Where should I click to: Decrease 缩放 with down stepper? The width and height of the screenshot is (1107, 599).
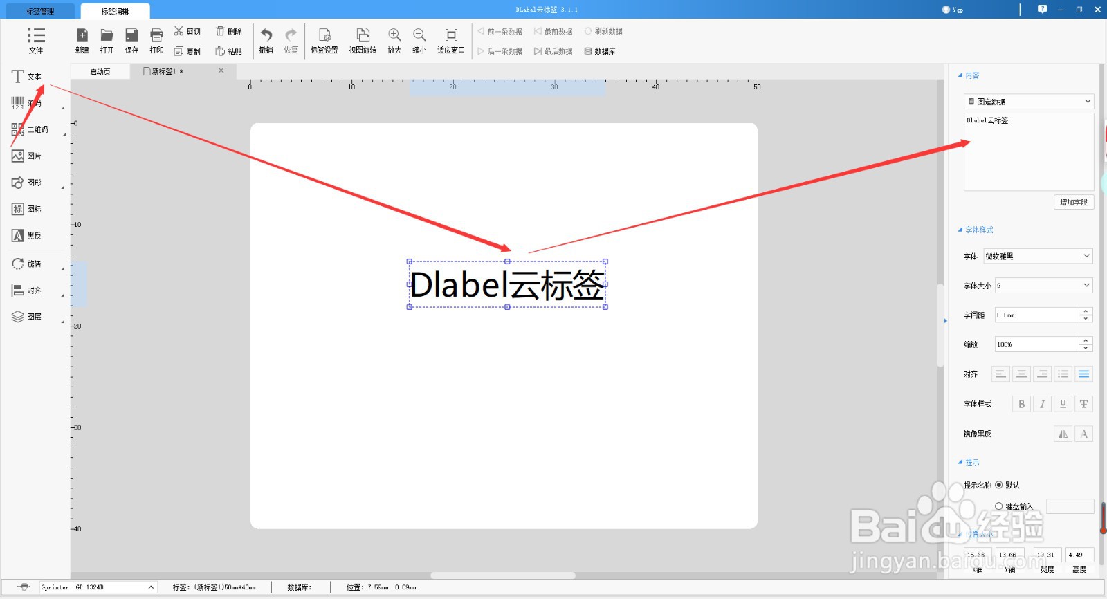coord(1086,348)
